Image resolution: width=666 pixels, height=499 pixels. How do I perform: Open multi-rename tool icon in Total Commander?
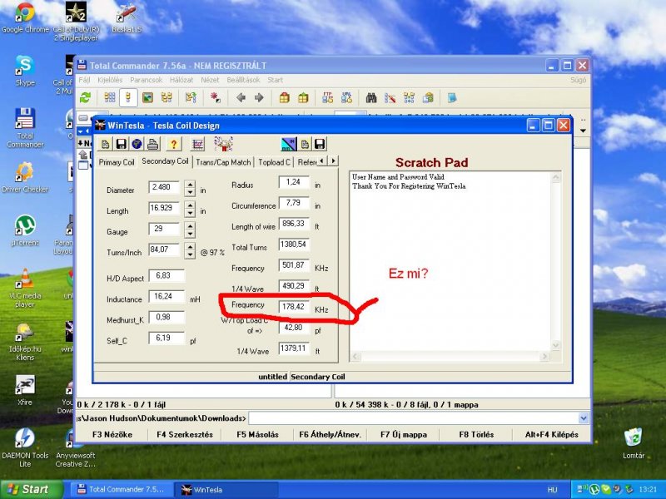[390, 98]
